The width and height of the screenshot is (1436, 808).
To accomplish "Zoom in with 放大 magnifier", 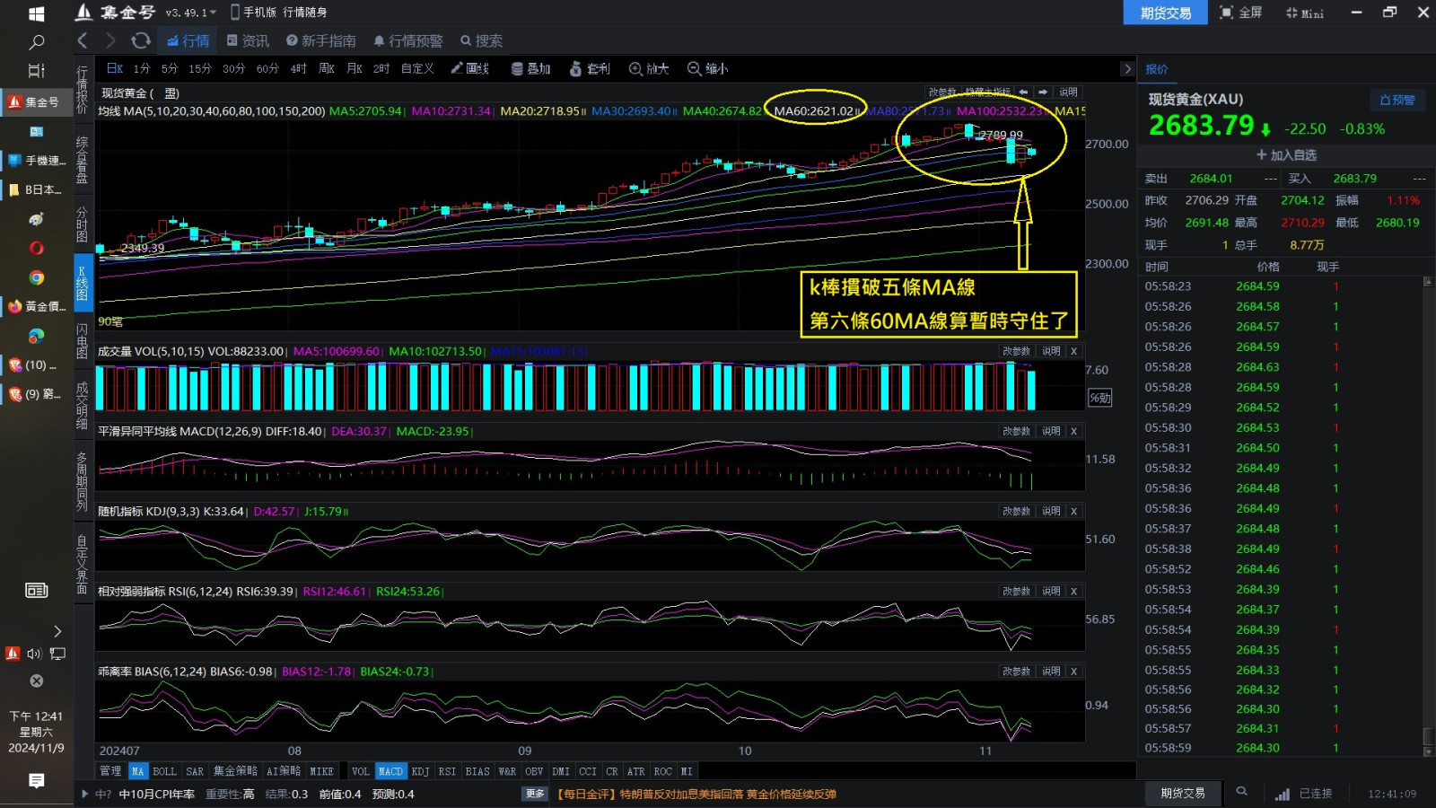I will pos(649,68).
